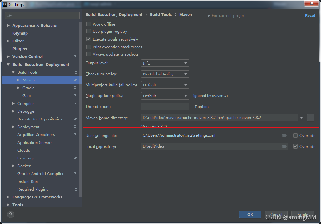Expand the Tools tree node
This screenshot has height=224, width=321.
[x=8, y=205]
